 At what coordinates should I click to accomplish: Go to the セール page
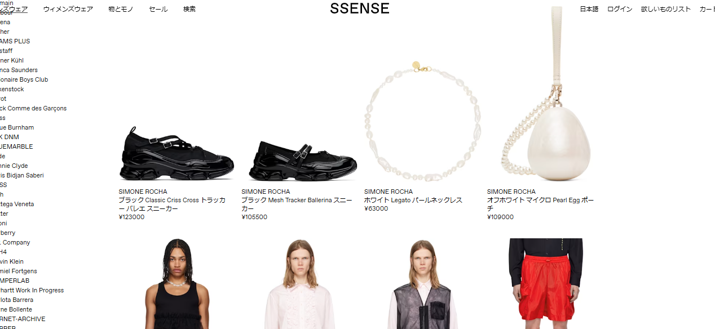pos(158,9)
